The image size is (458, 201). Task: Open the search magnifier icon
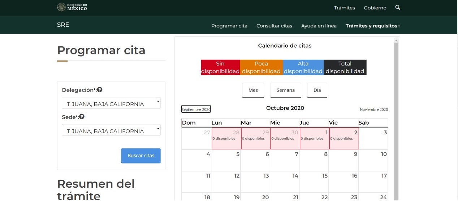click(x=398, y=7)
